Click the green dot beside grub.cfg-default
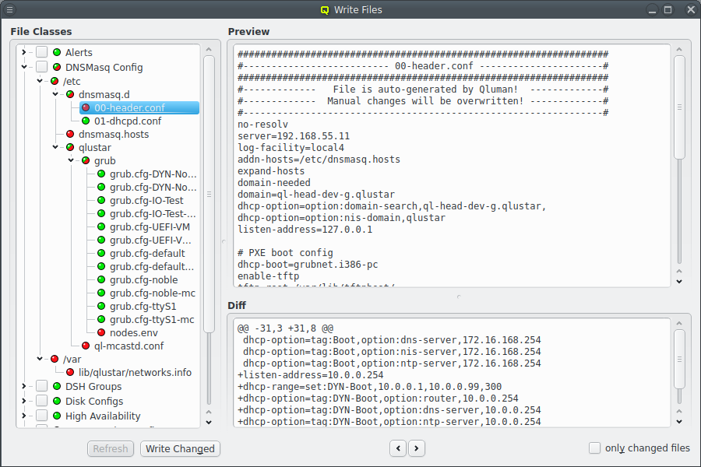 [101, 253]
